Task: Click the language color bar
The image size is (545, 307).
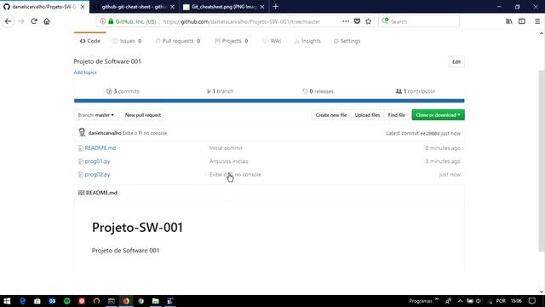Action: [x=269, y=101]
